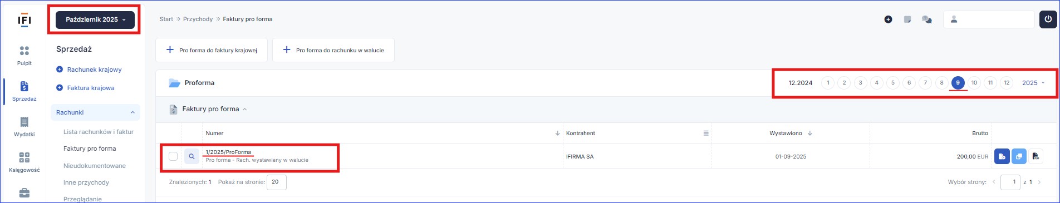Open the Wydatki sidebar section

24,126
